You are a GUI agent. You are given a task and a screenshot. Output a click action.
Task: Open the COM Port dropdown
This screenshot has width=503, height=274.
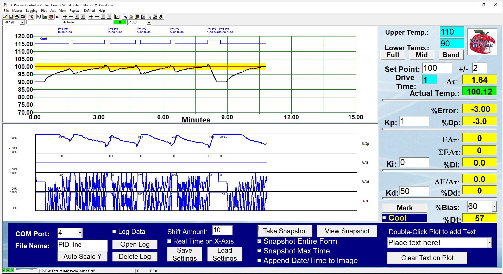pos(80,233)
